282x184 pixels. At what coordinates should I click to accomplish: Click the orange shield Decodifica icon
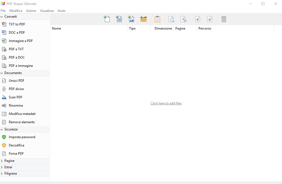(x=4, y=145)
